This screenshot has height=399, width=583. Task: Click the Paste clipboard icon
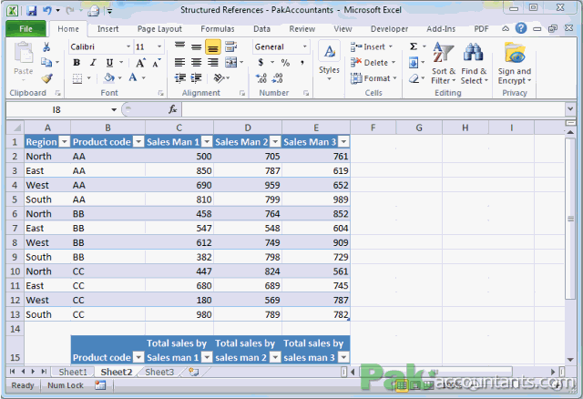[x=24, y=55]
